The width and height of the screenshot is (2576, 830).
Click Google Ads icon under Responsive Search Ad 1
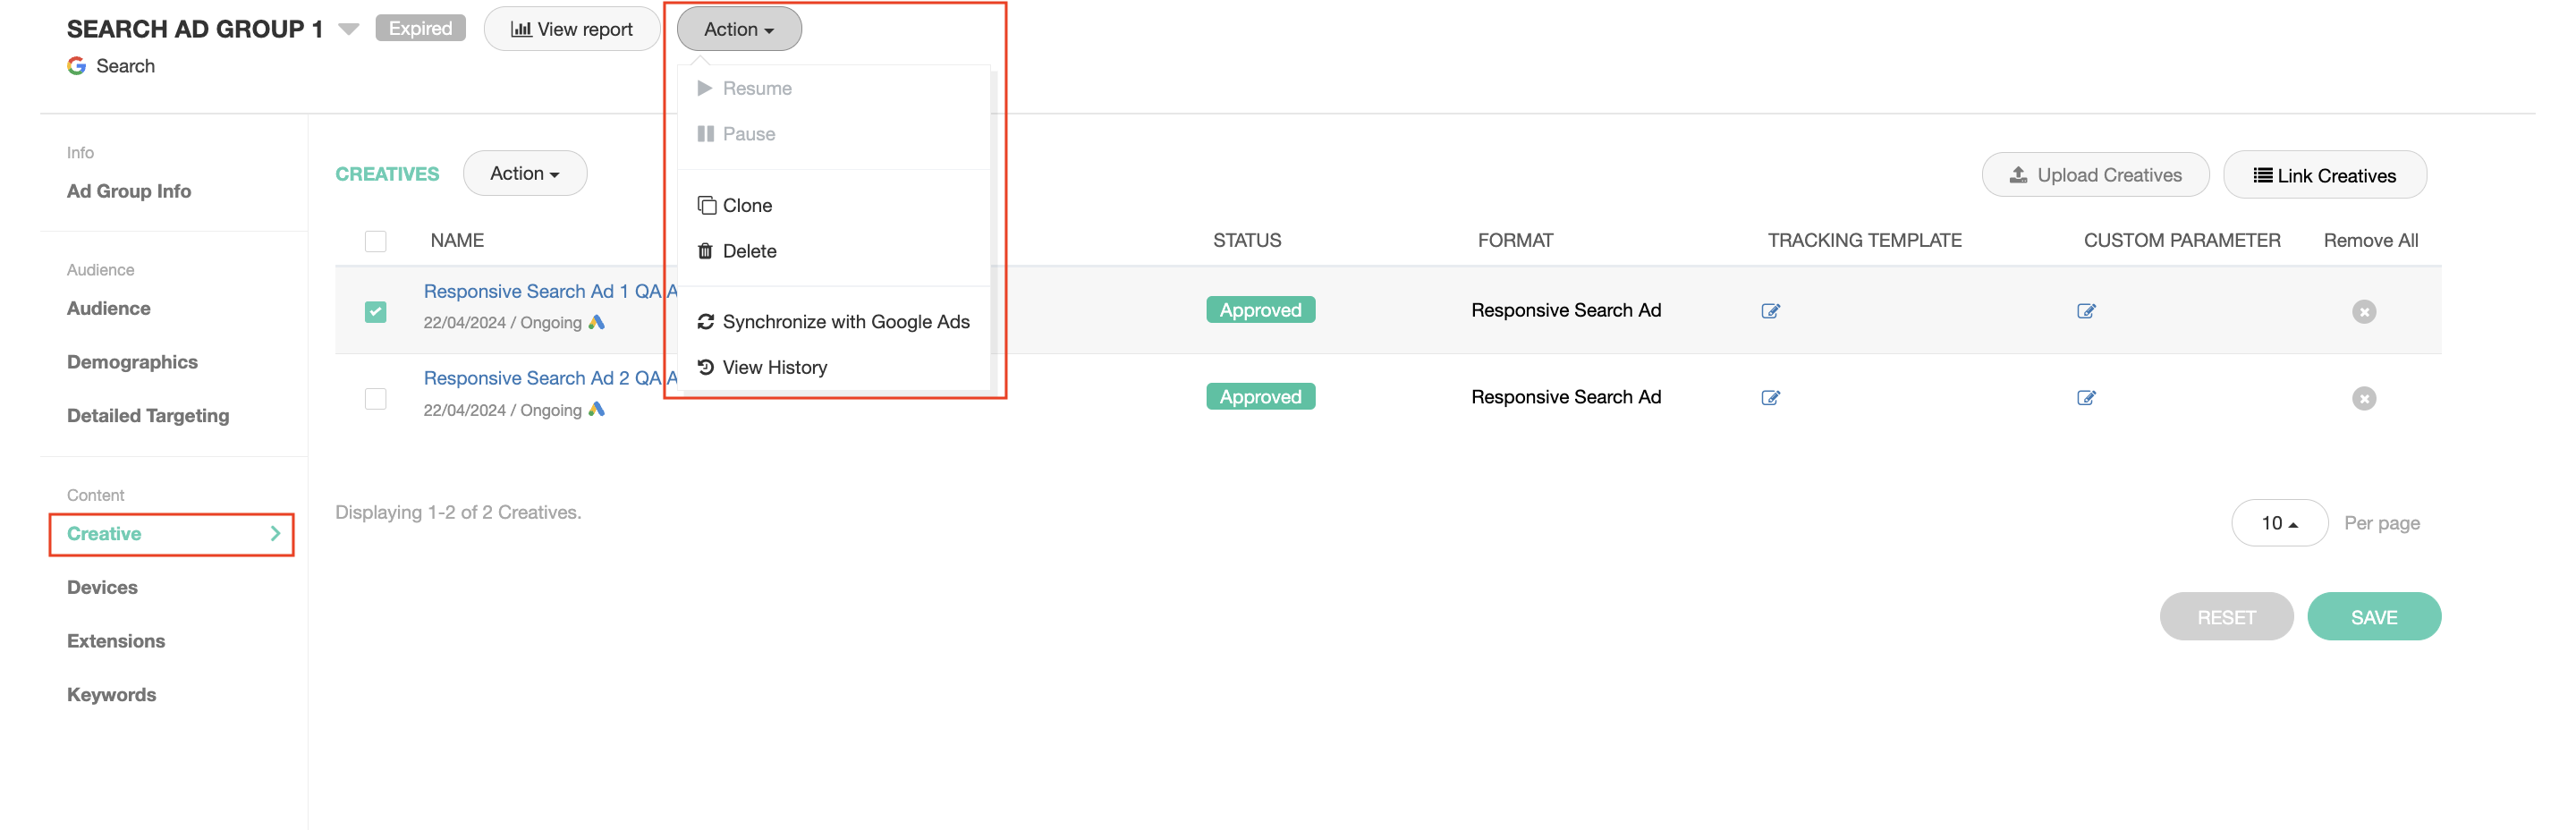click(597, 322)
